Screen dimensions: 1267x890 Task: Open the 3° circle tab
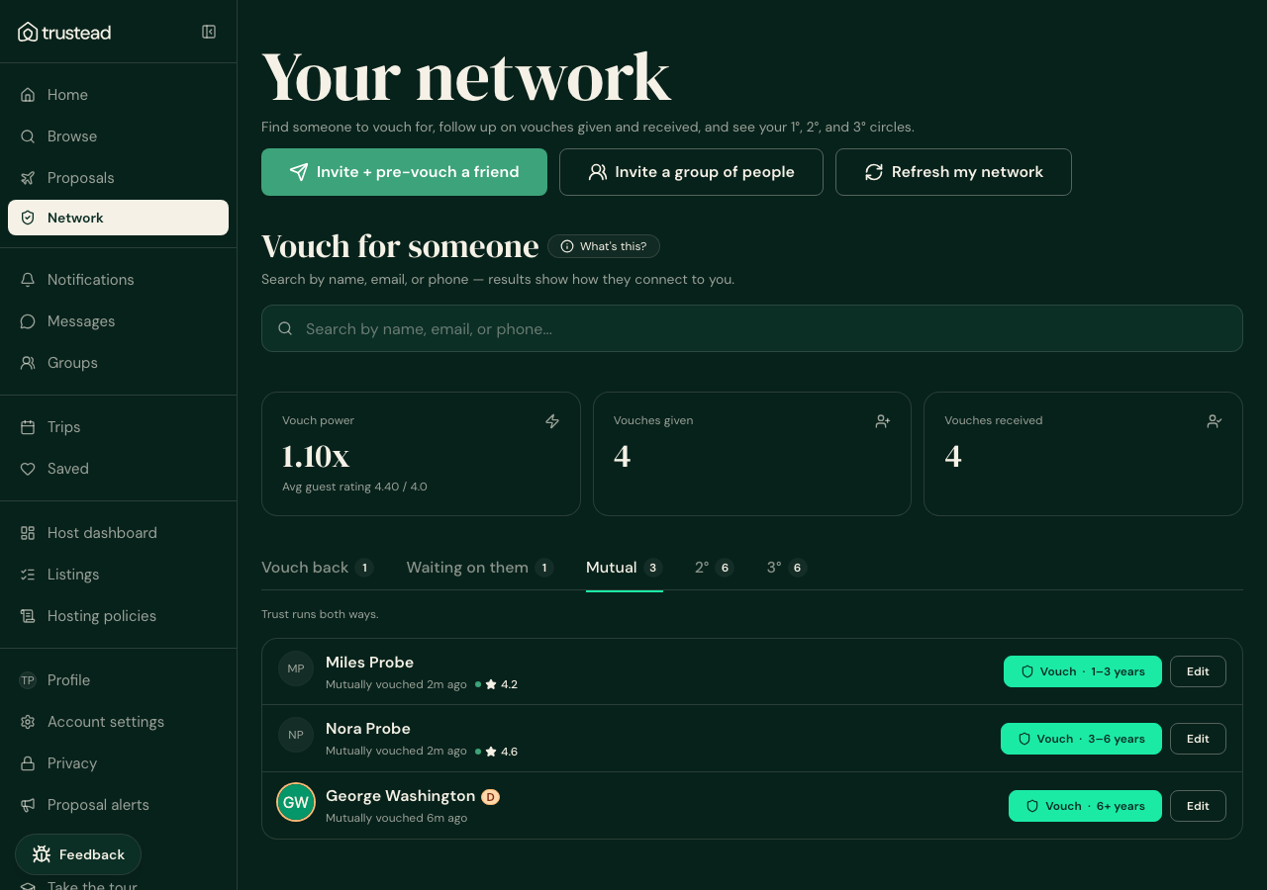point(787,568)
